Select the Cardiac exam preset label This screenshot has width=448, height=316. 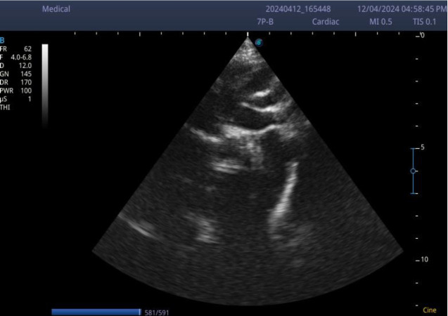click(326, 22)
